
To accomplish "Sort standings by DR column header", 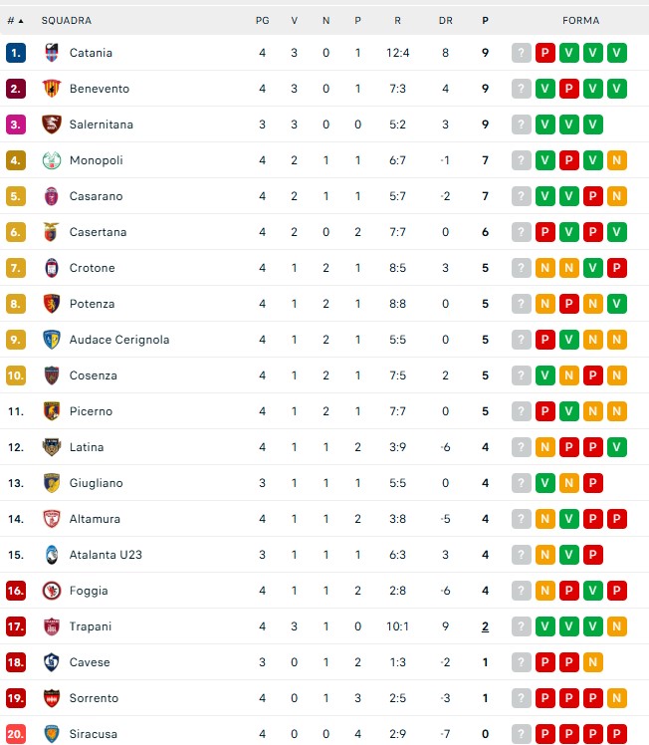I will point(445,21).
